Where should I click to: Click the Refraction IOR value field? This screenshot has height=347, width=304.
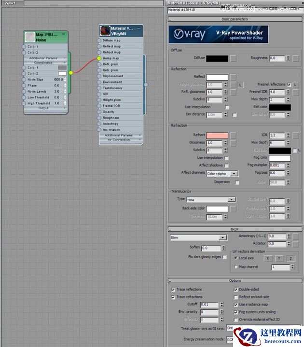tap(277, 136)
